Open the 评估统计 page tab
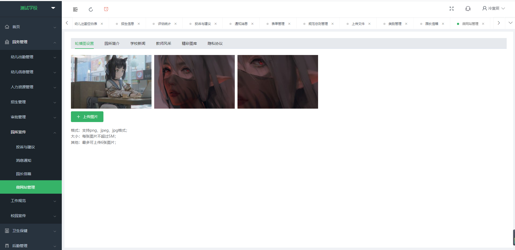 [164, 24]
